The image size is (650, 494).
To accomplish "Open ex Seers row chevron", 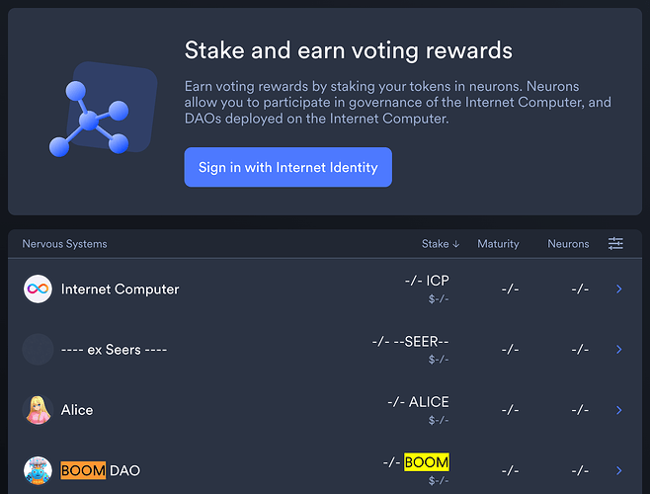I will [x=619, y=349].
